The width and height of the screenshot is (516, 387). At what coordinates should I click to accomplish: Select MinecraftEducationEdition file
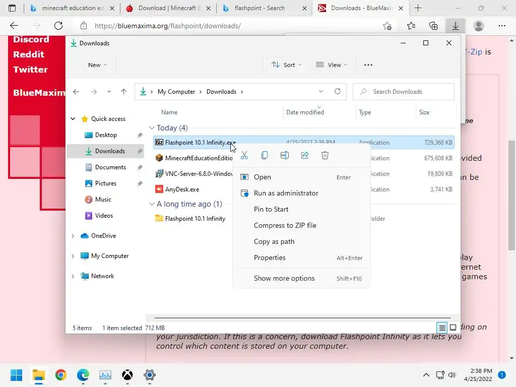point(194,158)
